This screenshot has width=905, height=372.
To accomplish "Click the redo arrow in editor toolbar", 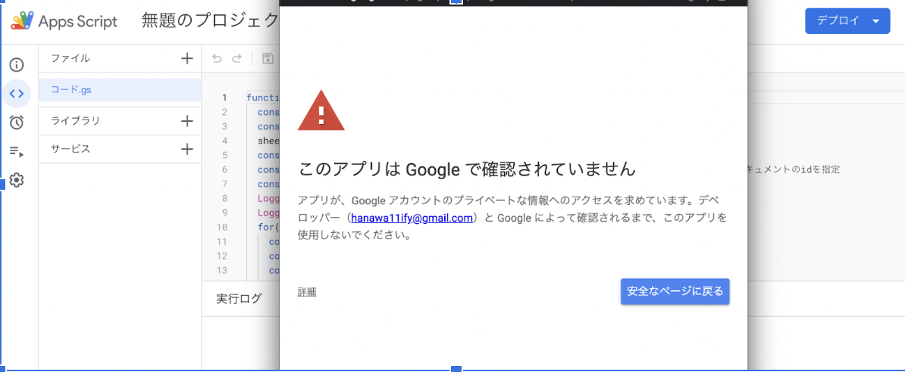I will 236,58.
